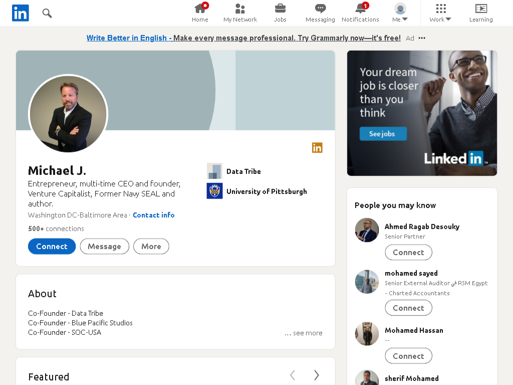Open the University of Pittsburgh crest icon

point(214,191)
